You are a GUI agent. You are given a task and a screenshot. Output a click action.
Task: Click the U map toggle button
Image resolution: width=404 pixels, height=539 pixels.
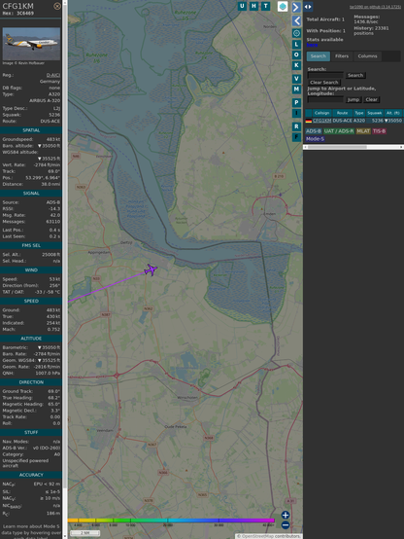[242, 6]
